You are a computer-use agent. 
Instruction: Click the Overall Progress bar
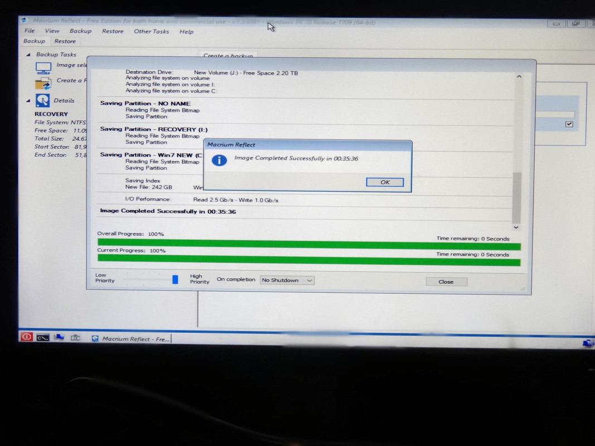[309, 243]
